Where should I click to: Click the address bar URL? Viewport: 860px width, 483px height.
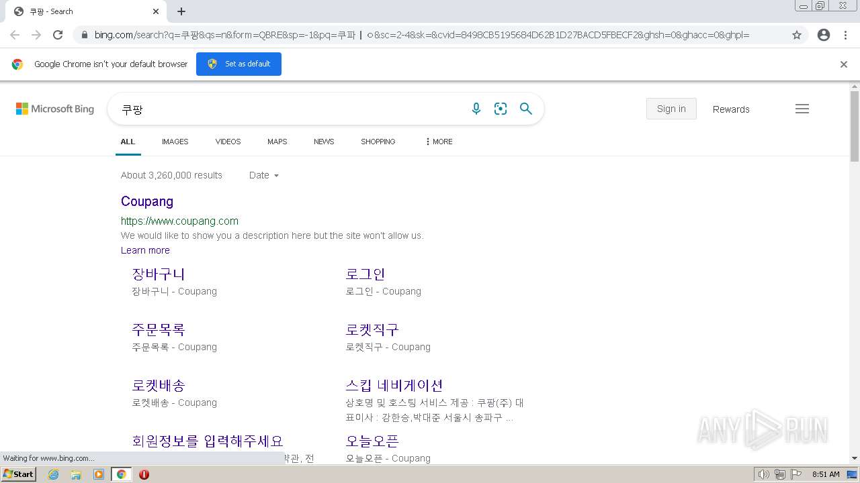point(422,35)
